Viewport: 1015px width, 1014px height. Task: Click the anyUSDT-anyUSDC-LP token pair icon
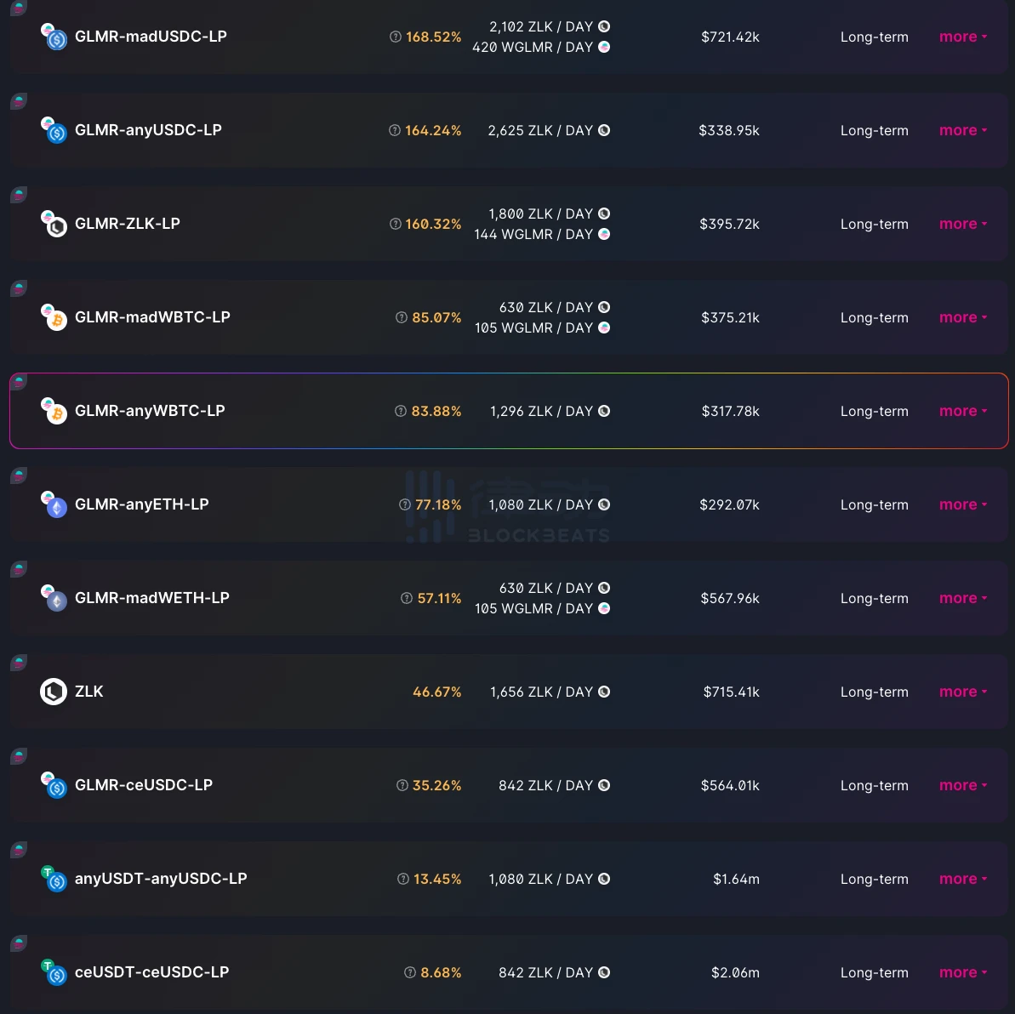[54, 879]
